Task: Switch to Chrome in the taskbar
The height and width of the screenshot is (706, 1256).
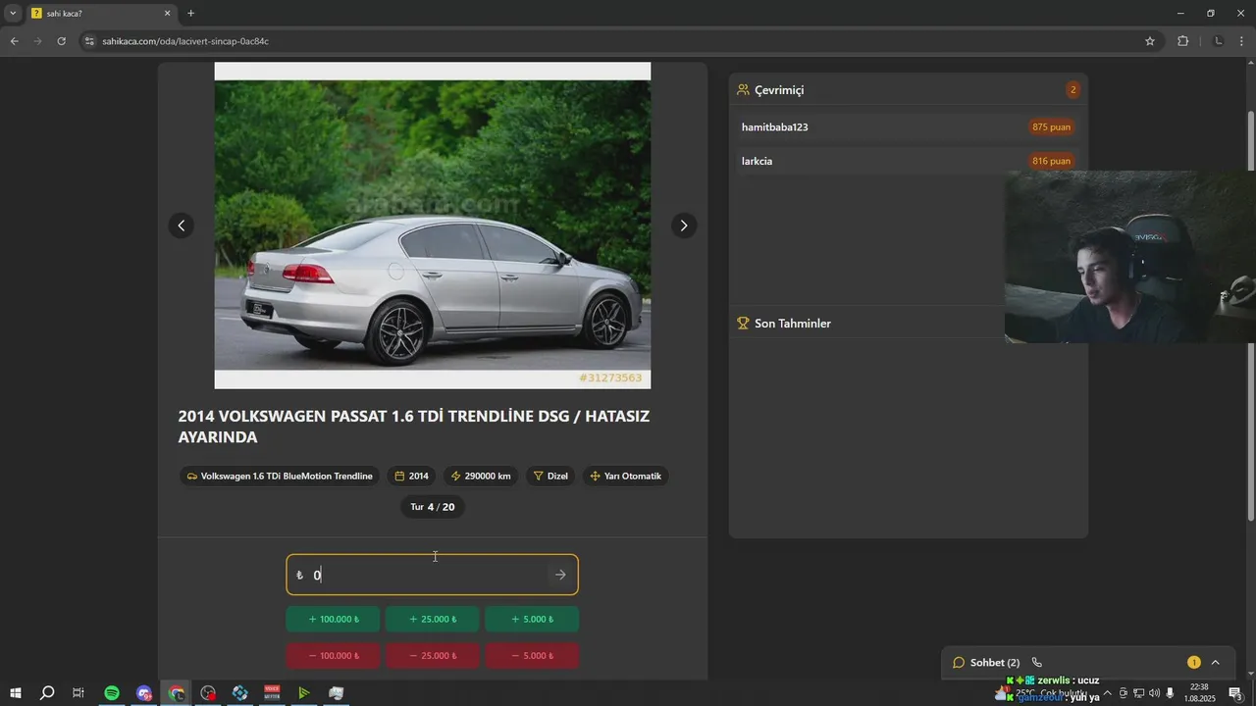Action: (x=177, y=693)
